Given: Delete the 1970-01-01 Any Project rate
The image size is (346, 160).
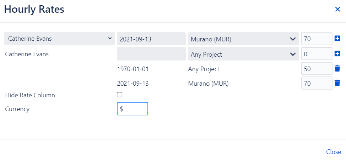Looking at the screenshot, I should click(x=337, y=69).
